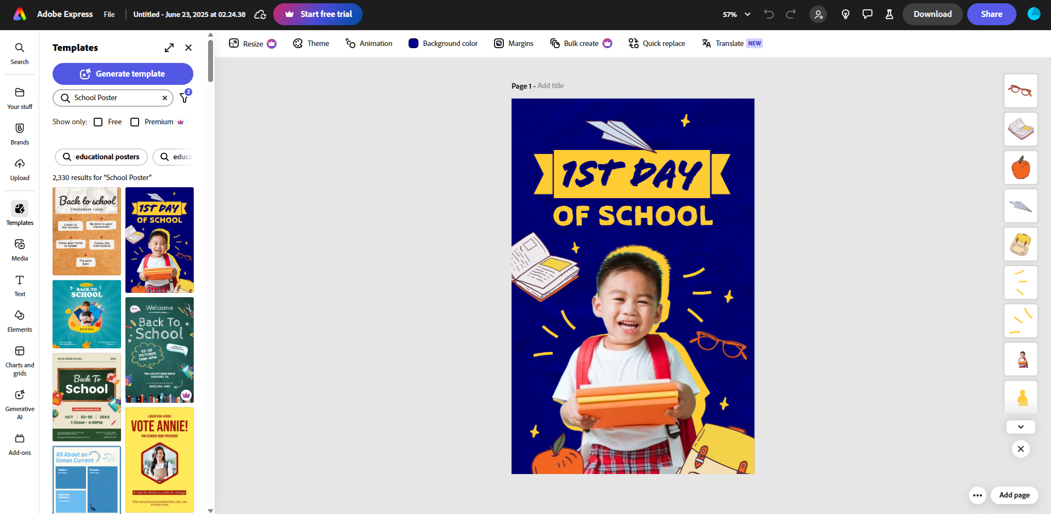1051x514 pixels.
Task: Open the Media panel
Action: tap(19, 249)
